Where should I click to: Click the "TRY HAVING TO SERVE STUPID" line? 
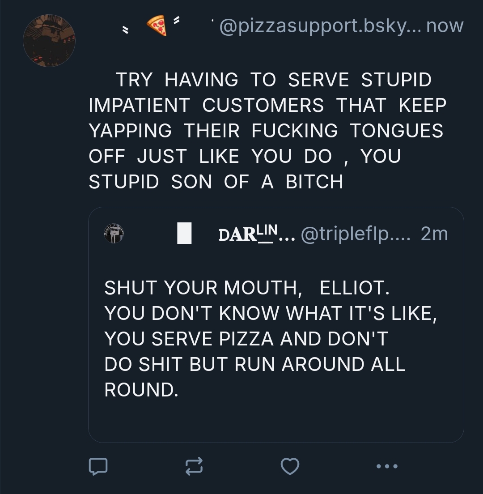coord(273,80)
